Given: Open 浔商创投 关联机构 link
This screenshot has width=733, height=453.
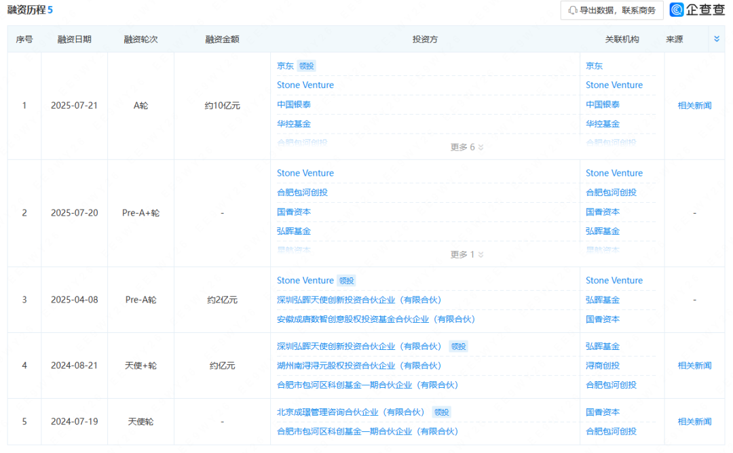Looking at the screenshot, I should [x=603, y=366].
